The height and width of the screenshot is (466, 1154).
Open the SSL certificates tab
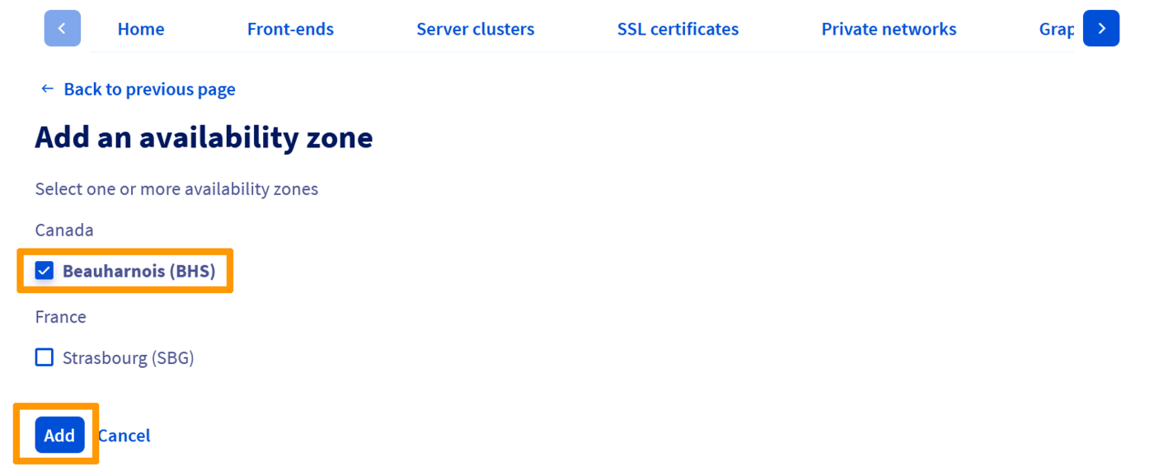tap(678, 29)
